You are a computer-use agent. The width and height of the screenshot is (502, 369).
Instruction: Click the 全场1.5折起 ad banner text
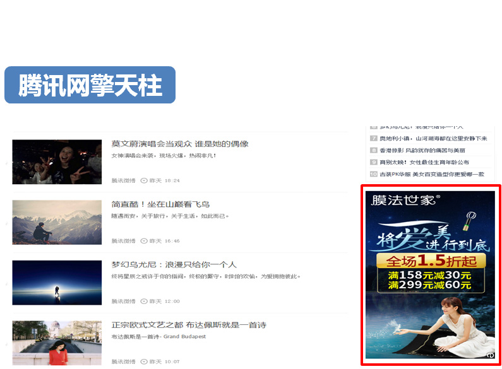pos(431,261)
